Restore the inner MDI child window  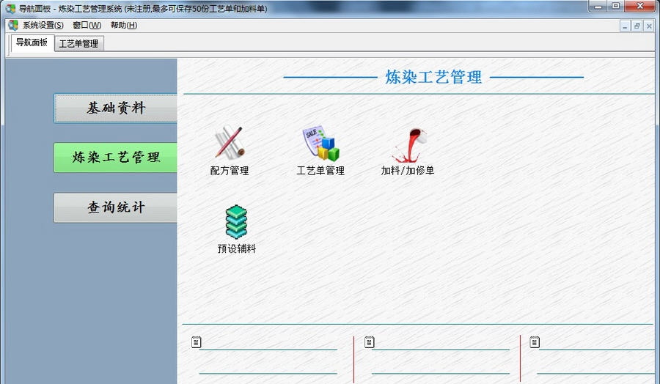637,26
